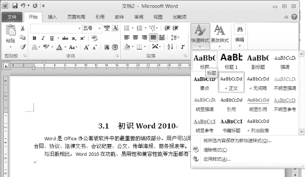Screen dimensions: 305x177
Task: Apply the text effects A icon
Action: [x=34, y=47]
